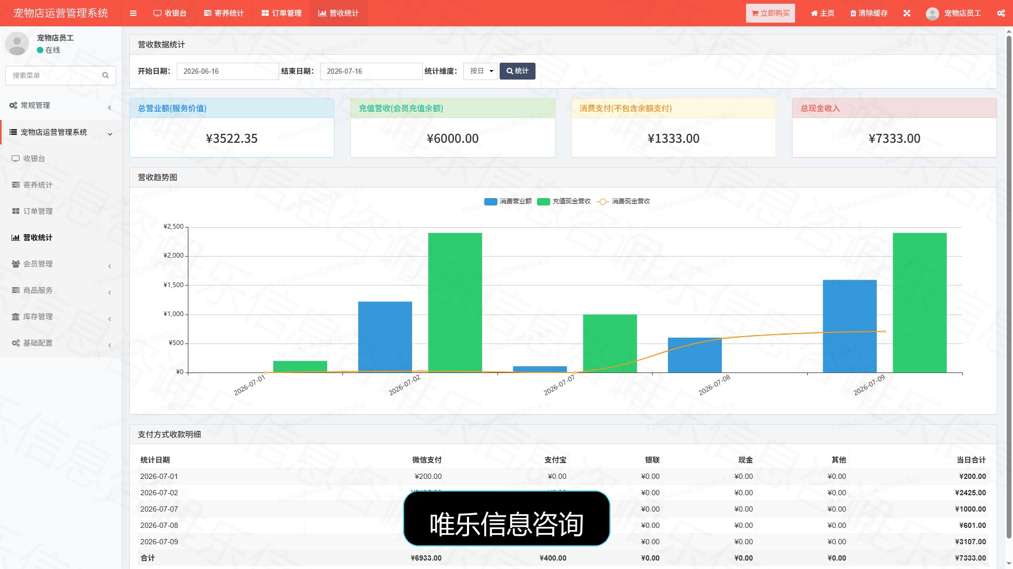Click the 宠物店运营管理系统 list icon in sidebar
The width and height of the screenshot is (1013, 569).
coord(13,132)
